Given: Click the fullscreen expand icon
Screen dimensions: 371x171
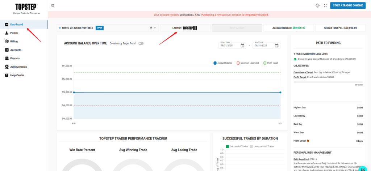Looking at the screenshot, I should [x=325, y=5].
